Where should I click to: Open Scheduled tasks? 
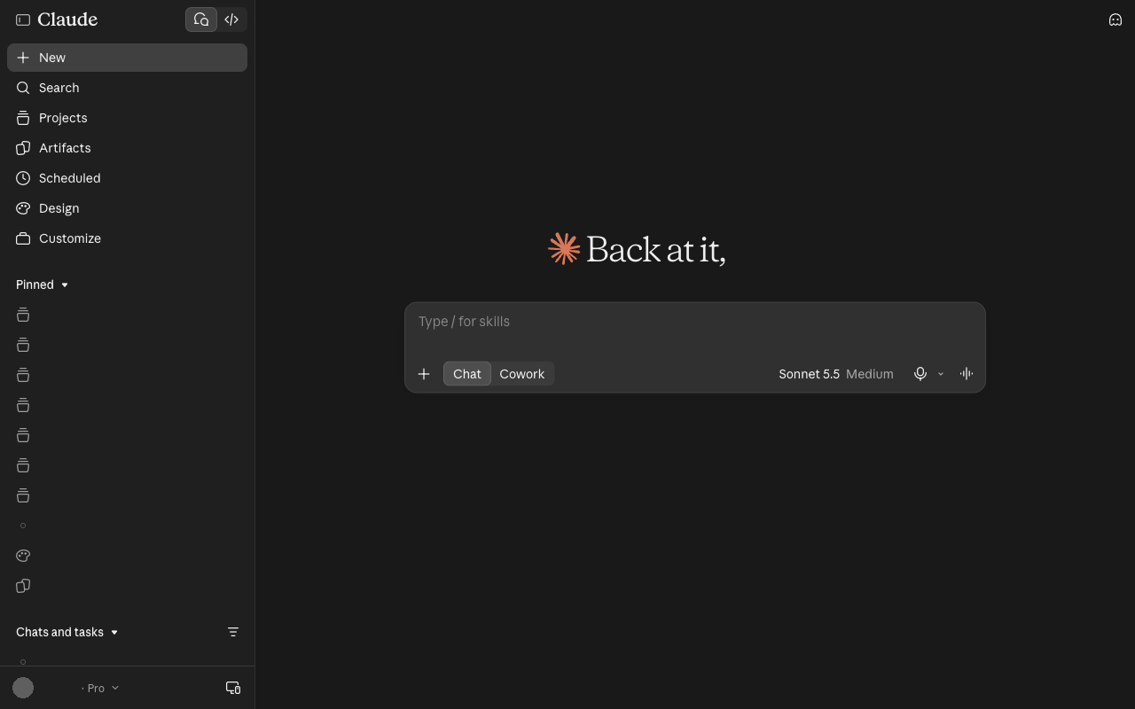point(127,178)
